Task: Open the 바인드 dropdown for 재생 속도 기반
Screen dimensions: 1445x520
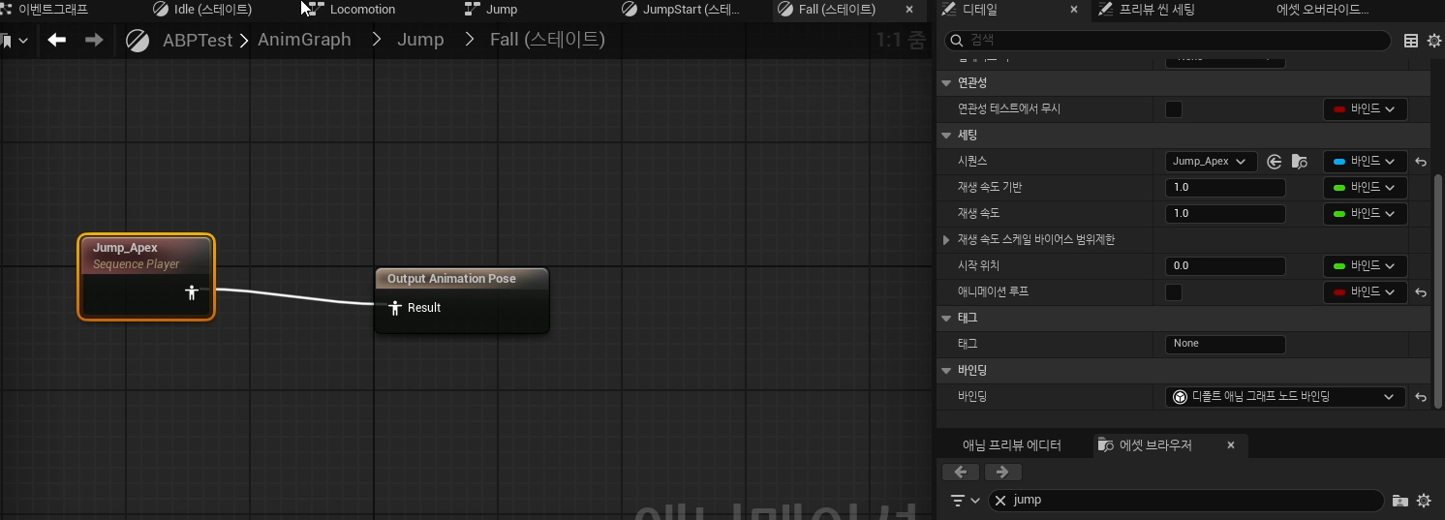Action: click(1365, 188)
